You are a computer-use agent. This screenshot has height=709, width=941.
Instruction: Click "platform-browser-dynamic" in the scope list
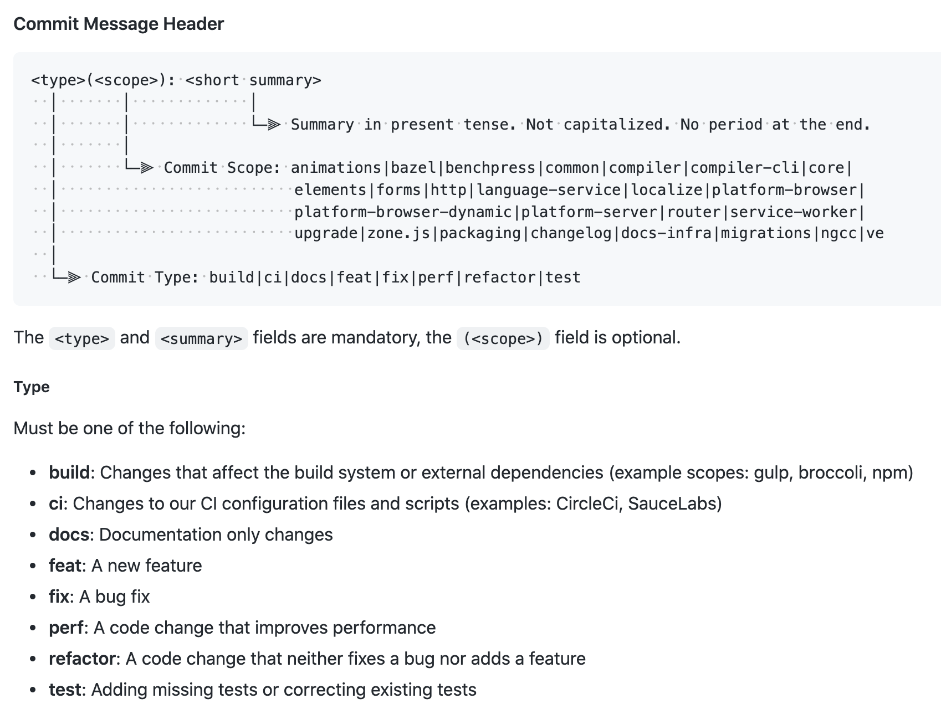(403, 212)
